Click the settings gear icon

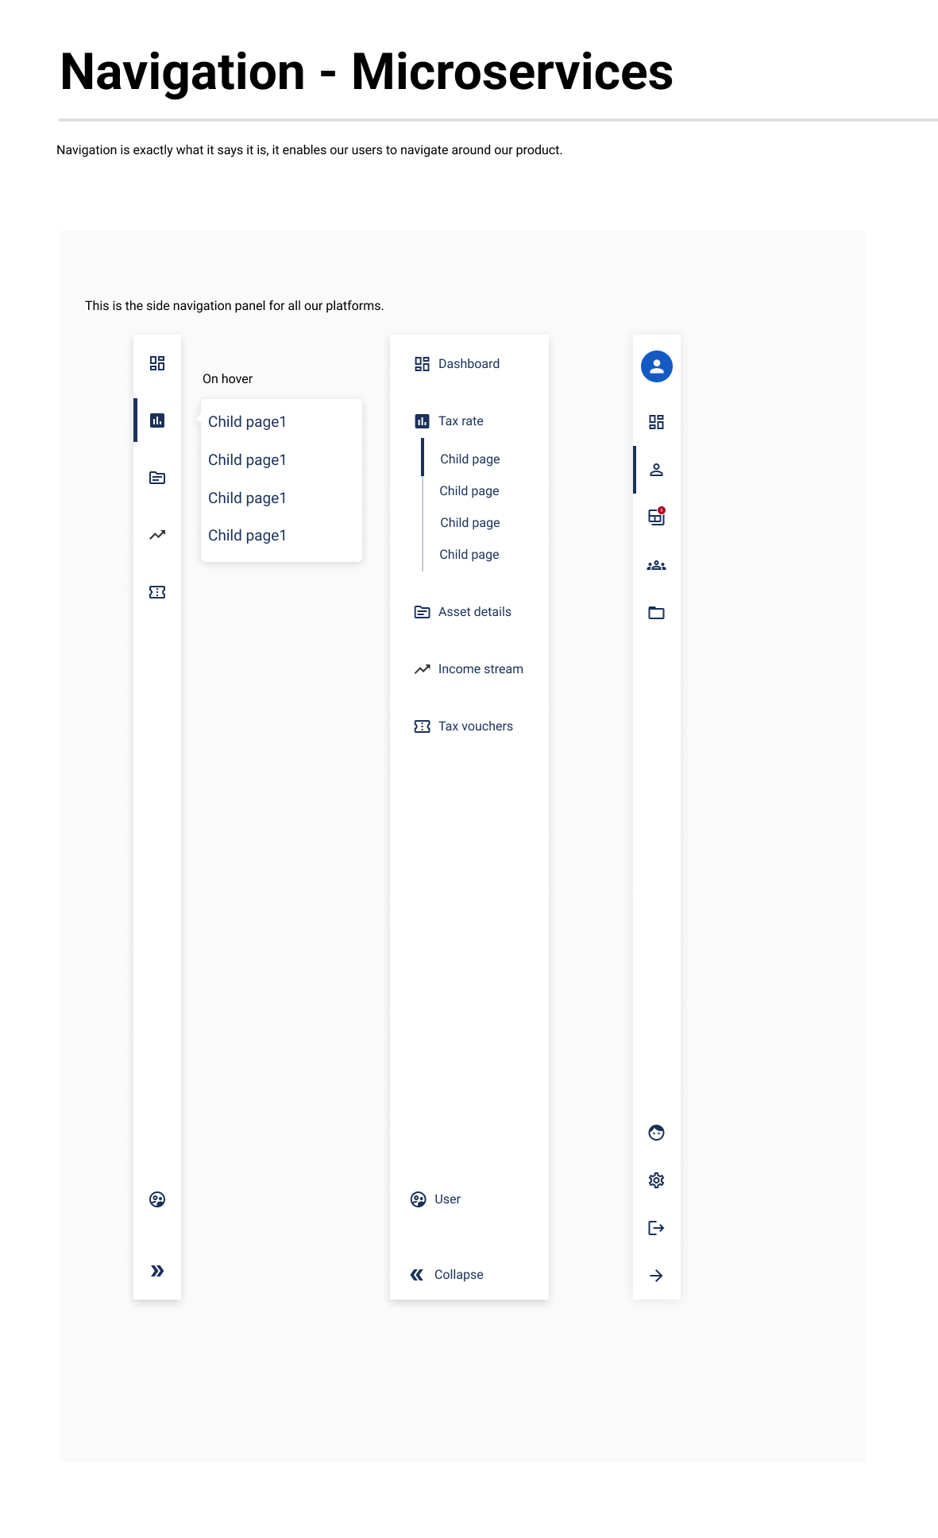click(x=656, y=1180)
